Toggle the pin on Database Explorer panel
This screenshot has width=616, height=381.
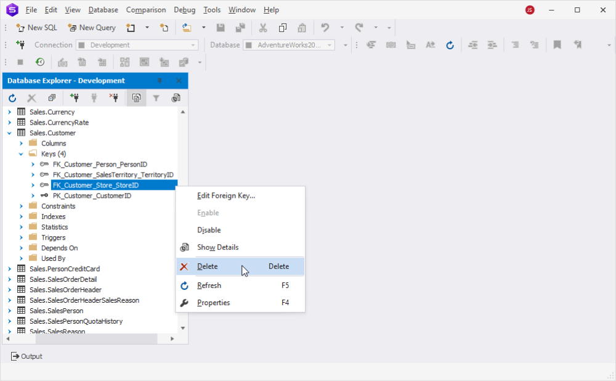(x=160, y=81)
